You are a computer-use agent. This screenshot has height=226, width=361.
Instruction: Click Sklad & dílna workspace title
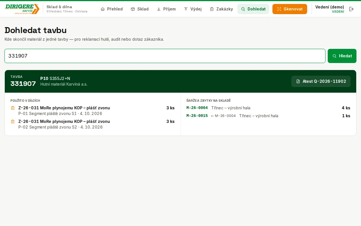[59, 7]
